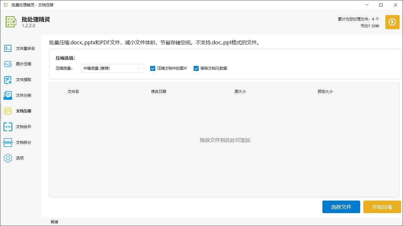Toggle the 压缩文档中的图片 checkbox on

coord(153,68)
